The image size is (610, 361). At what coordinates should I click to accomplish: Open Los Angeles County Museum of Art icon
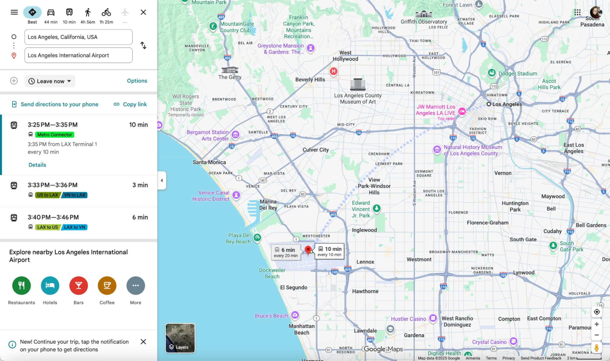pos(358,84)
